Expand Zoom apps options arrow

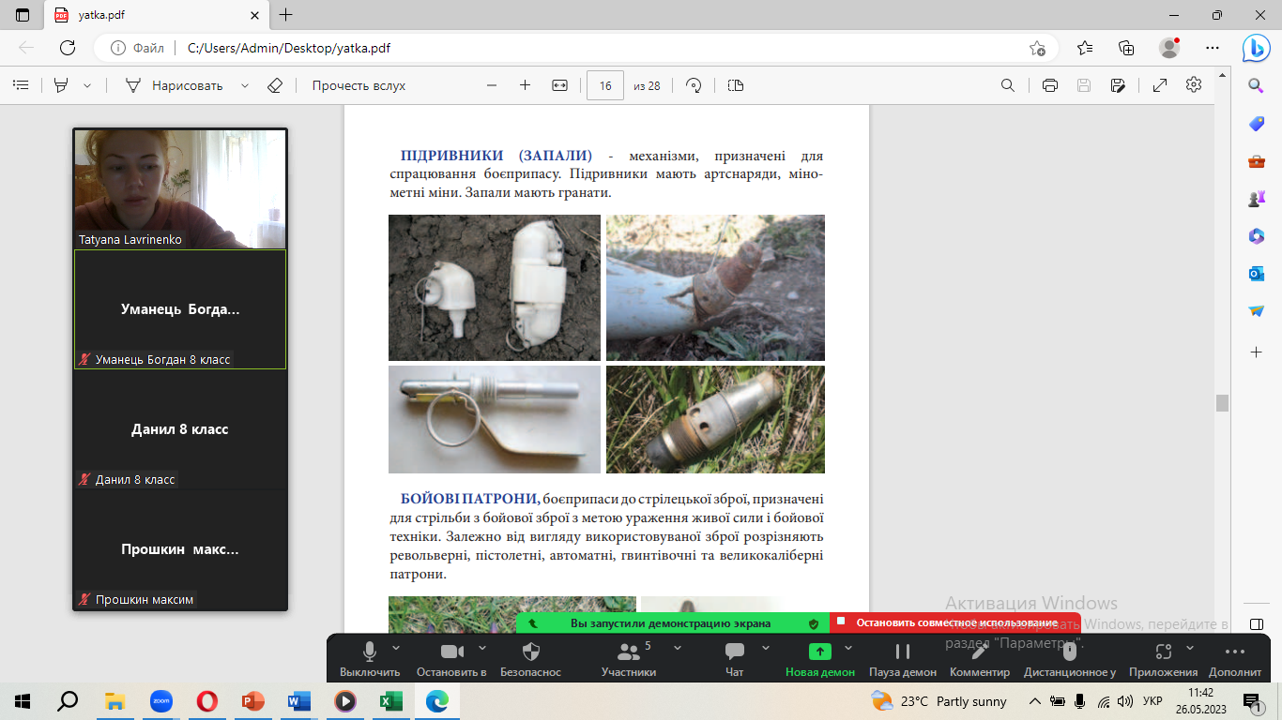pyautogui.click(x=1190, y=647)
